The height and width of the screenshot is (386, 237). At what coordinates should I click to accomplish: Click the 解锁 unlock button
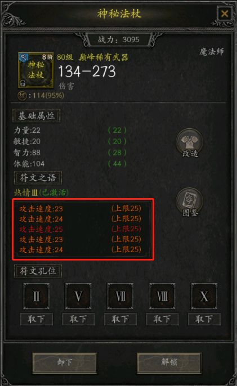click(x=169, y=362)
